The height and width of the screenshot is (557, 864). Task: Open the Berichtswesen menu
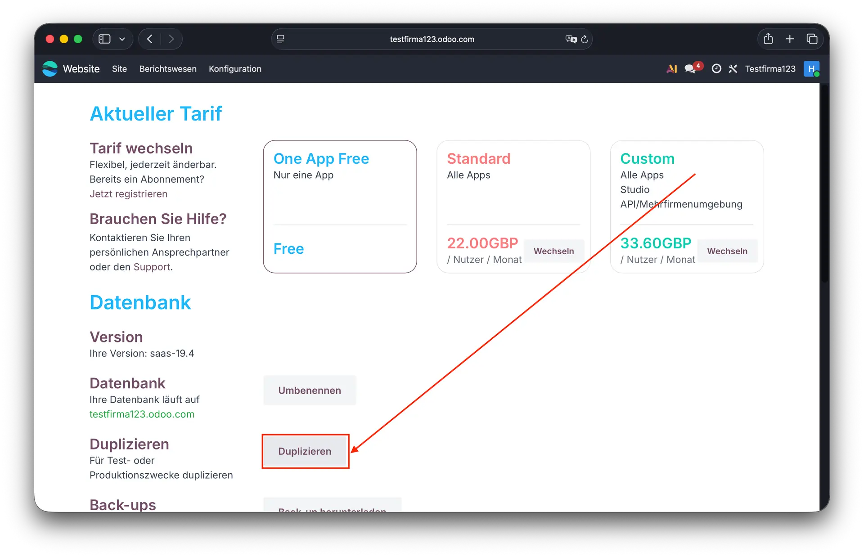click(x=168, y=69)
